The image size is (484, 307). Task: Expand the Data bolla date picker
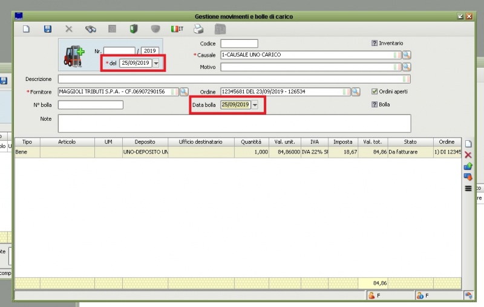click(x=255, y=105)
